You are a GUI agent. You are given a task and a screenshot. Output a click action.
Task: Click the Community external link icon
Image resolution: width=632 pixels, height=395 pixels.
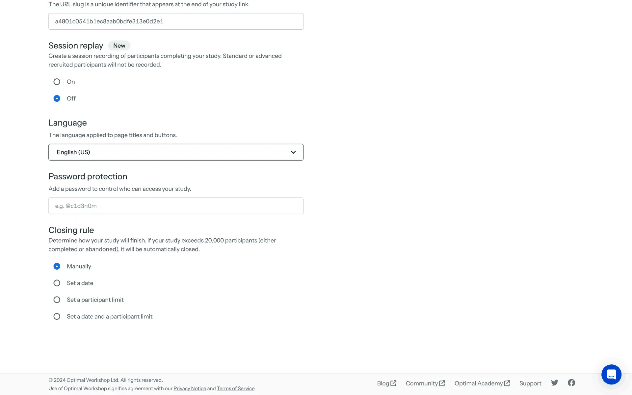click(442, 383)
